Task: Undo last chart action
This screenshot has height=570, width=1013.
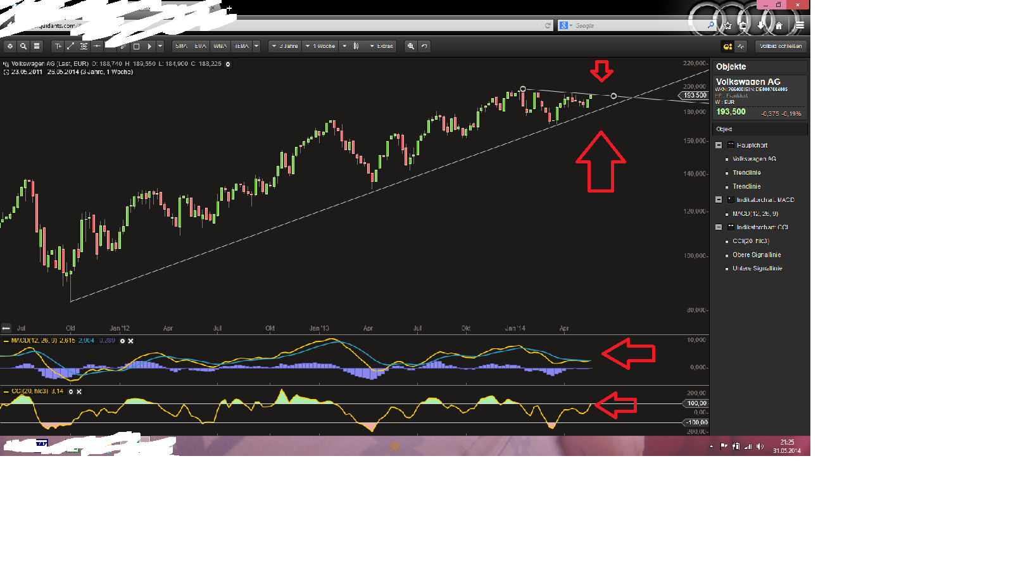Action: pos(424,46)
